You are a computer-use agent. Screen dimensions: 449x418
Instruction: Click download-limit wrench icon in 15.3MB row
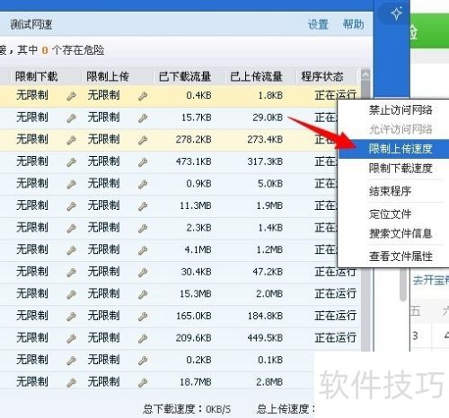[x=71, y=294]
